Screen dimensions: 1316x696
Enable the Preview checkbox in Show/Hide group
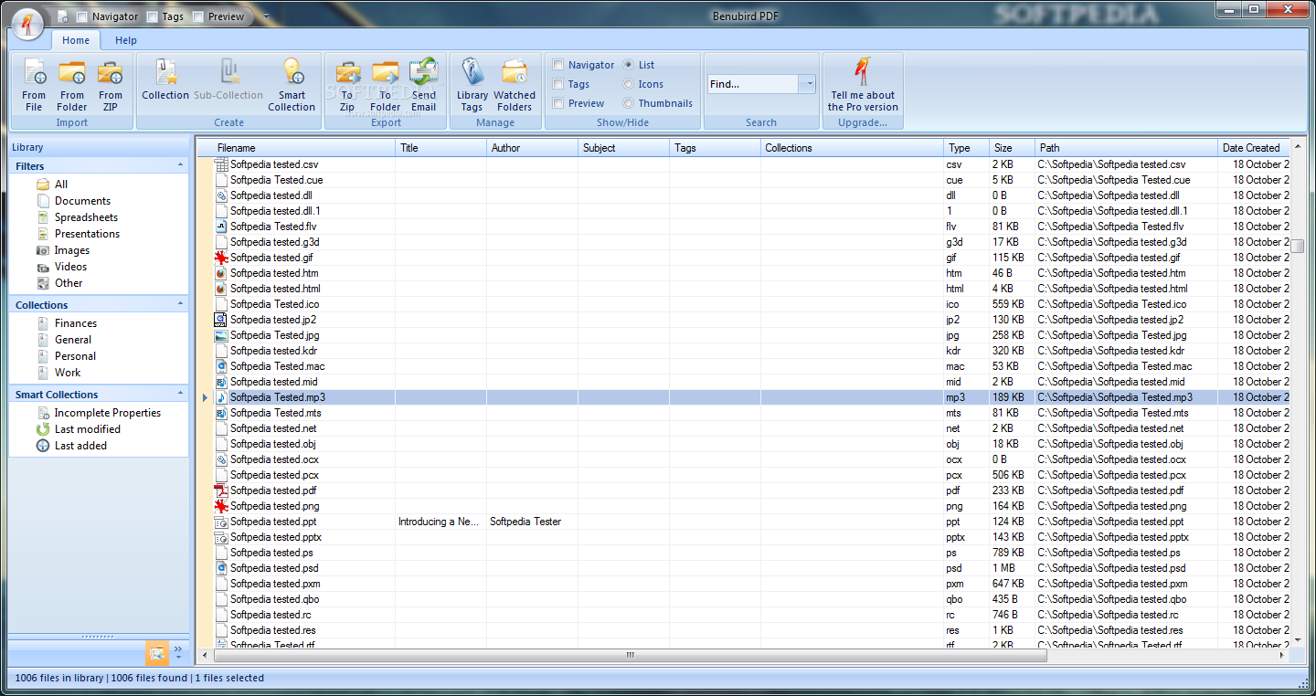pos(558,103)
